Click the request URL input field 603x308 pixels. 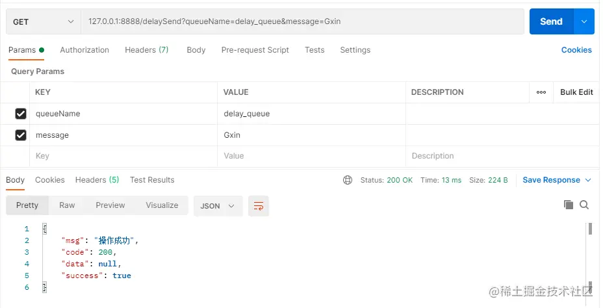tap(302, 21)
